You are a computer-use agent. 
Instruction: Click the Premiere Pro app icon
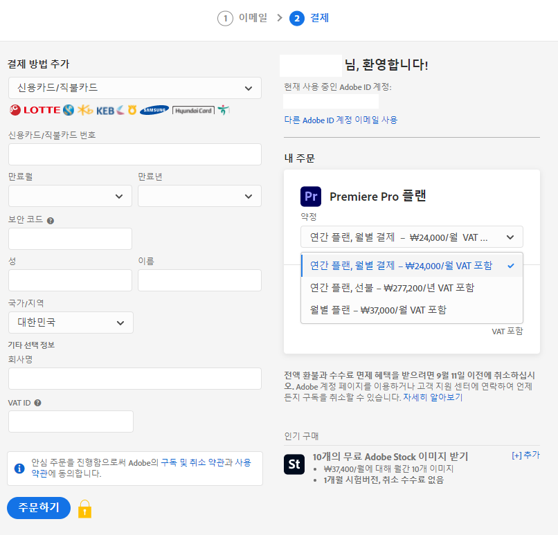(x=311, y=197)
